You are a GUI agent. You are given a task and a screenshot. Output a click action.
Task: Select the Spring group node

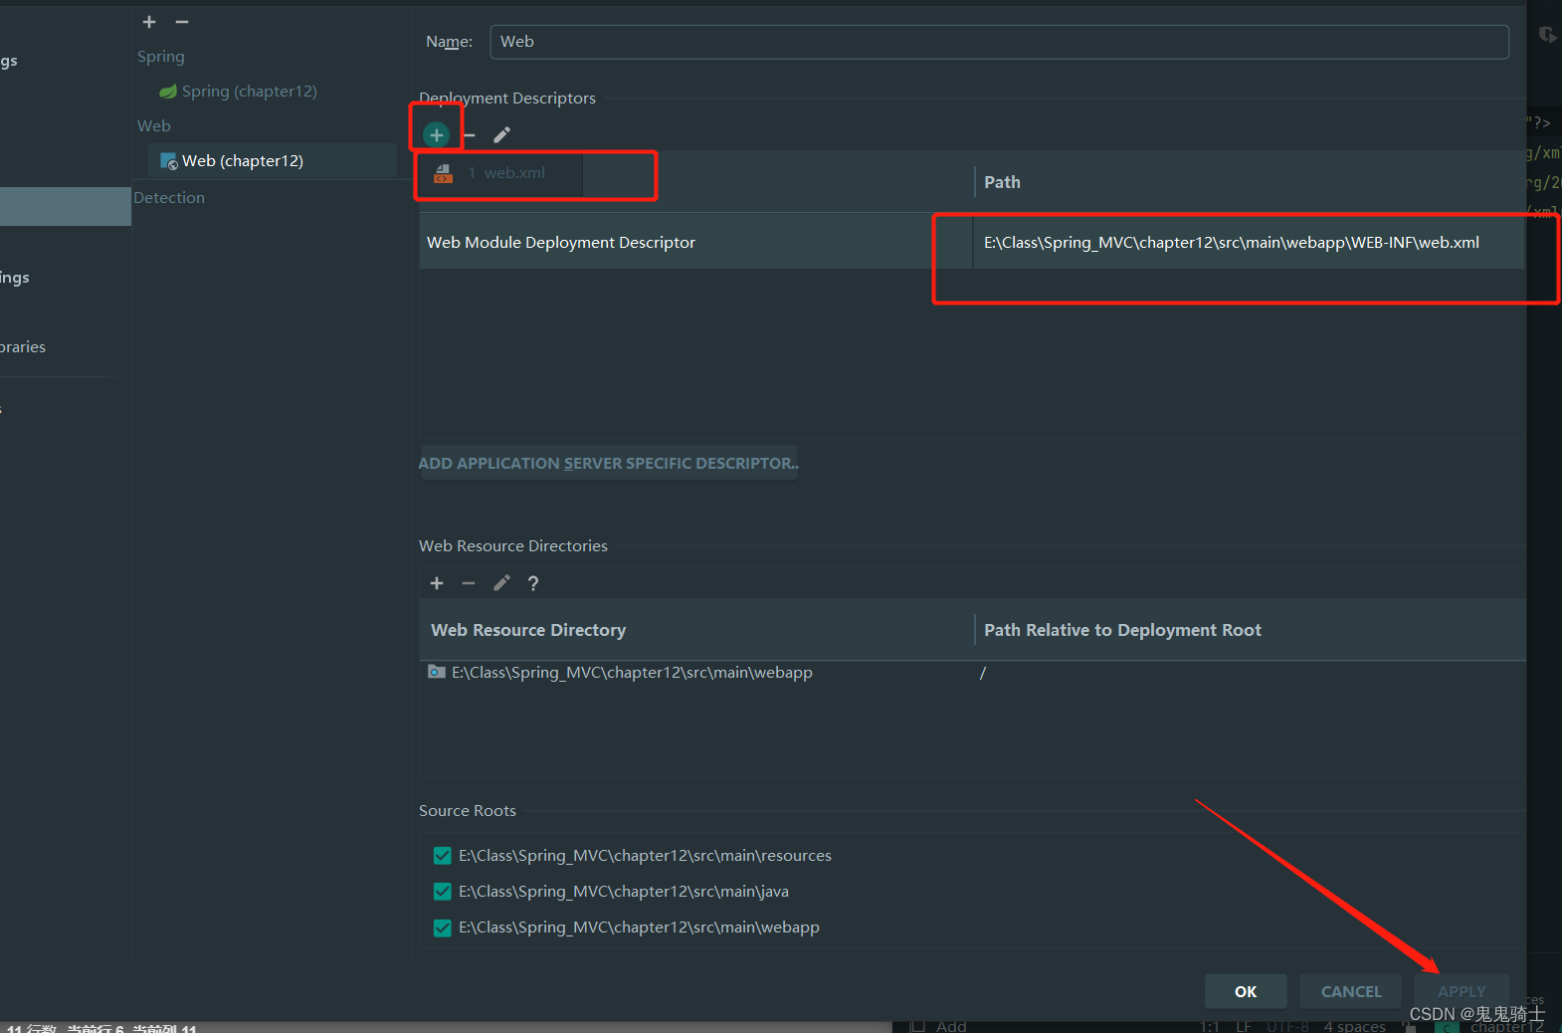tap(161, 57)
